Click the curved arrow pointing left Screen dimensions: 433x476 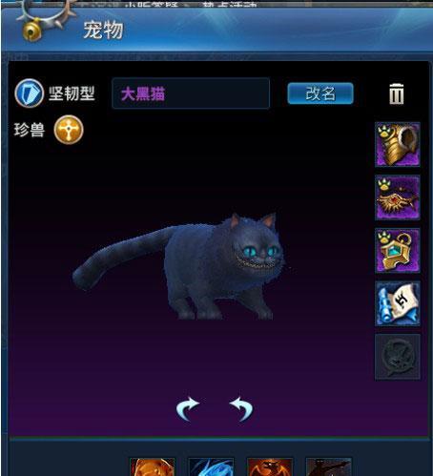pyautogui.click(x=241, y=408)
